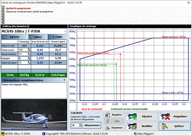
Task: Click the Supprimer button
Action: point(175,117)
